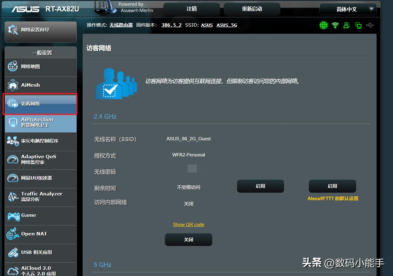
Task: Click the USB 相关应用 drive icon
Action: pos(13,252)
